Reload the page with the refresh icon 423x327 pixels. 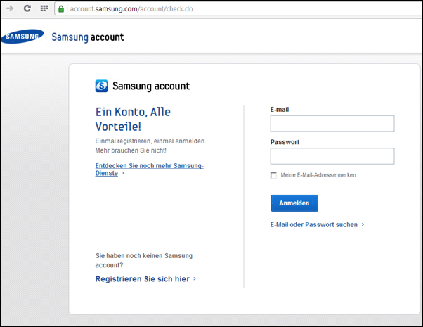[27, 8]
